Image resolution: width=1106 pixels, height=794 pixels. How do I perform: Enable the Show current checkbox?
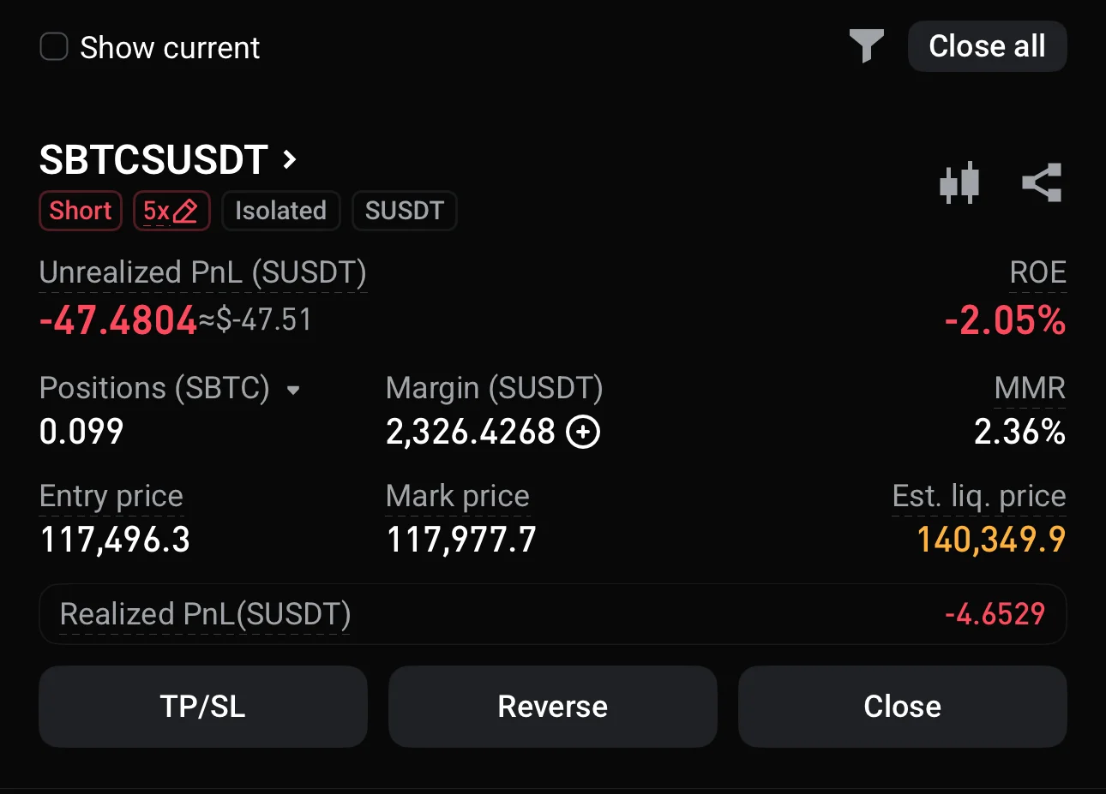54,47
